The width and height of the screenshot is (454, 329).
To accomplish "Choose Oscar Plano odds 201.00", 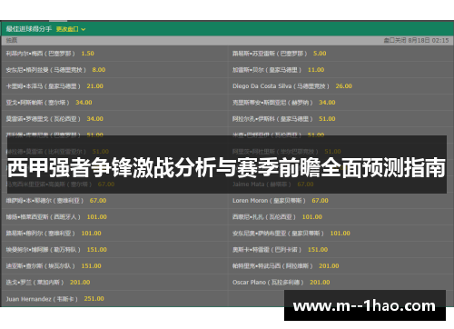I will pos(320,283).
